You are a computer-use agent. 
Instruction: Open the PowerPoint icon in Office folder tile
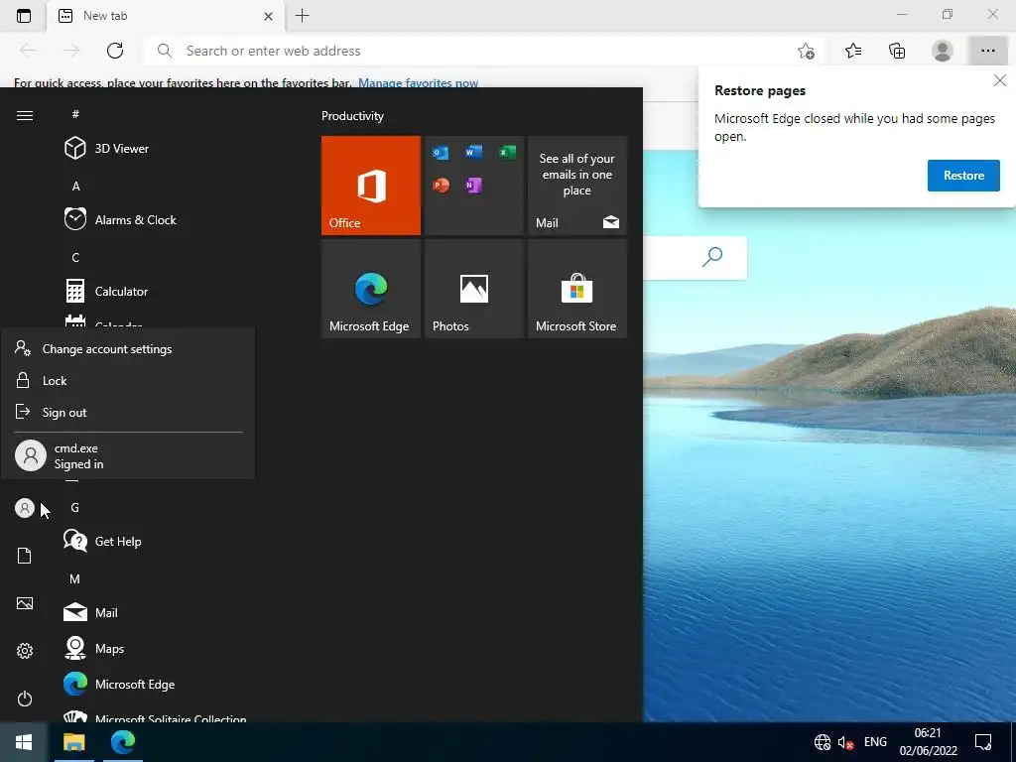(441, 186)
